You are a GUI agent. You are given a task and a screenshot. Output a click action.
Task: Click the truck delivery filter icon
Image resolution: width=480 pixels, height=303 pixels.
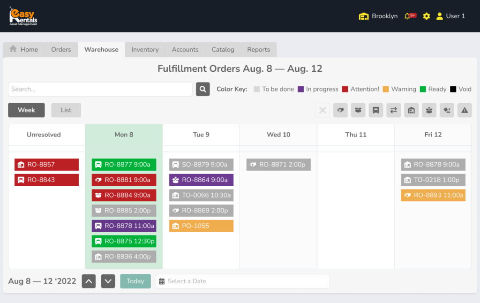(376, 110)
